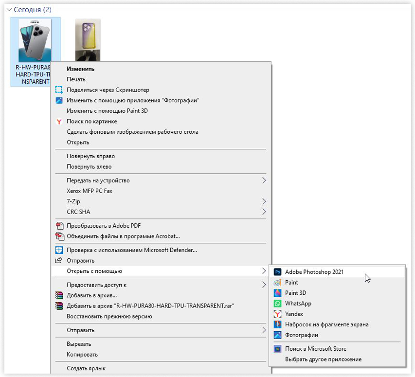Click the WinRAR icon beside Добавить в архив...
Screen dimensions: 415x377
(59, 295)
